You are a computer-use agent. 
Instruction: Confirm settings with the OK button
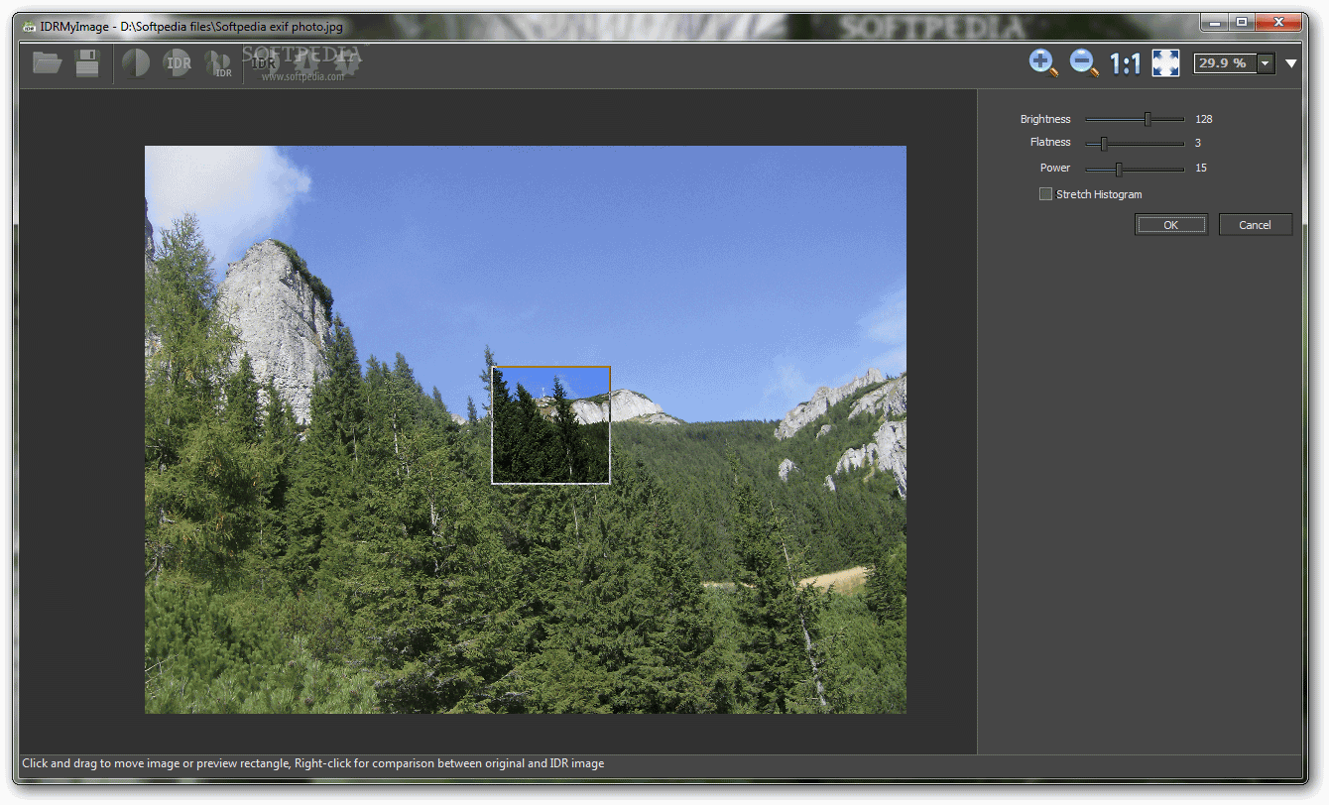[1171, 225]
